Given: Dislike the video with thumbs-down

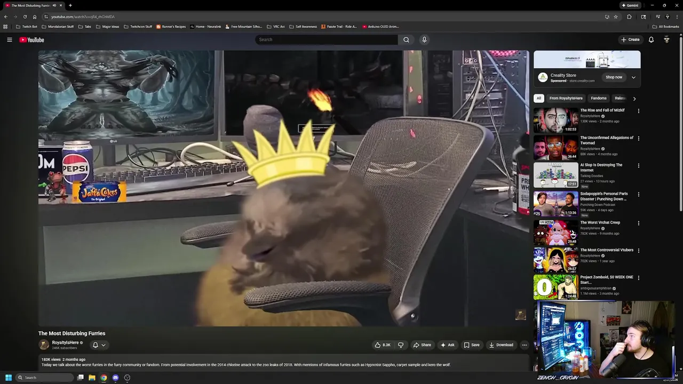Looking at the screenshot, I should click(x=401, y=345).
